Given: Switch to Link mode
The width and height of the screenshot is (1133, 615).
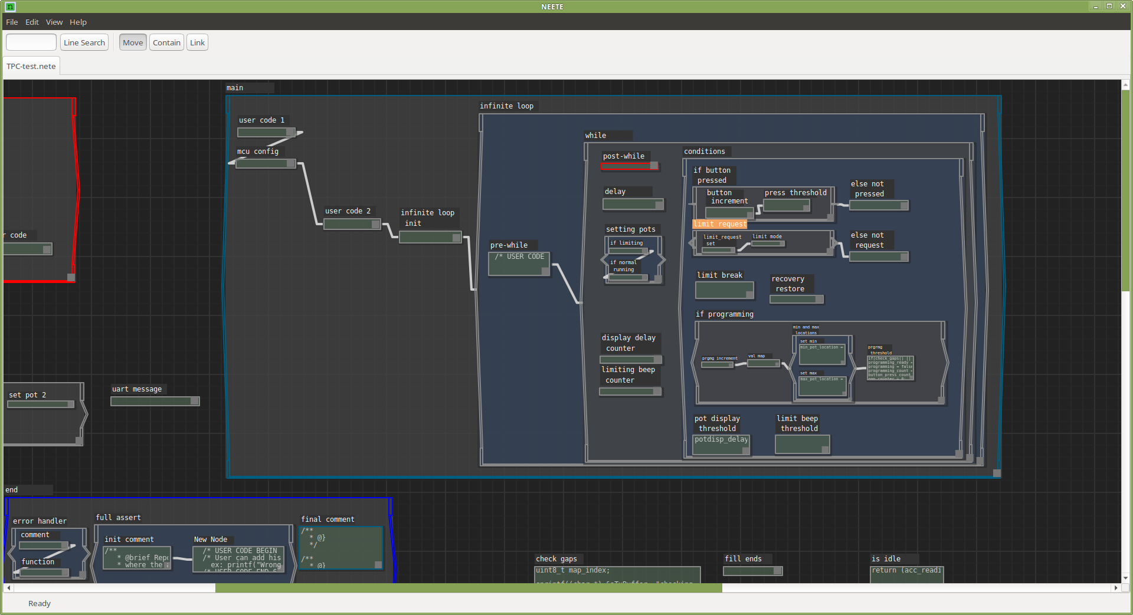Looking at the screenshot, I should (x=197, y=42).
